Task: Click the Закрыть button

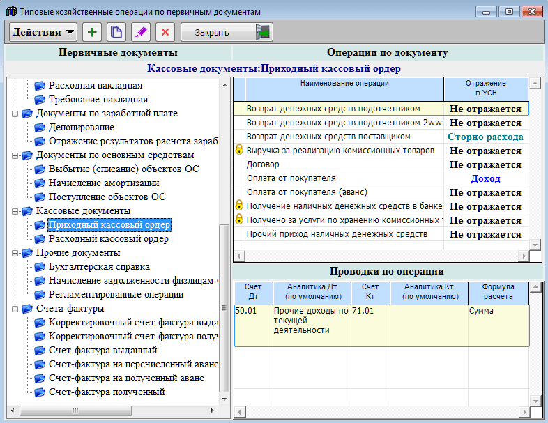Action: click(x=227, y=33)
